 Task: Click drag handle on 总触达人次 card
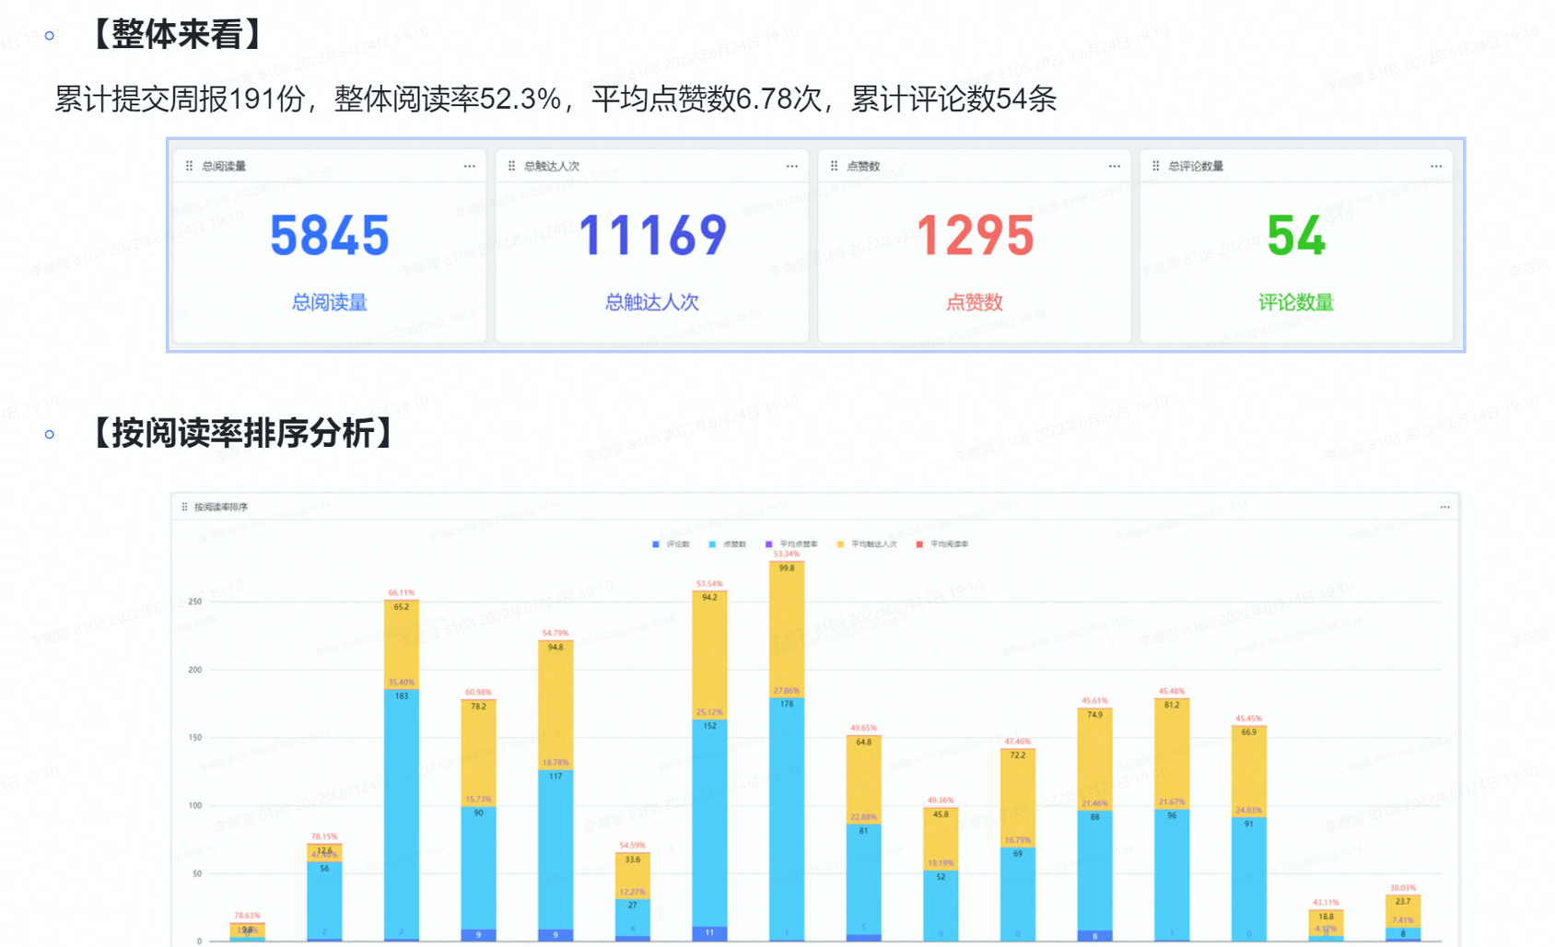pyautogui.click(x=511, y=166)
